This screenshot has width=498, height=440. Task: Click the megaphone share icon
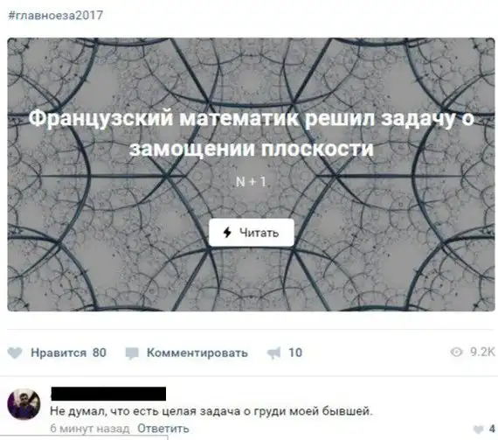click(x=273, y=353)
